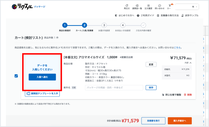This screenshot has height=127, width=209.
Task: Open 問い合わせ chat icon
Action: tap(160, 7)
